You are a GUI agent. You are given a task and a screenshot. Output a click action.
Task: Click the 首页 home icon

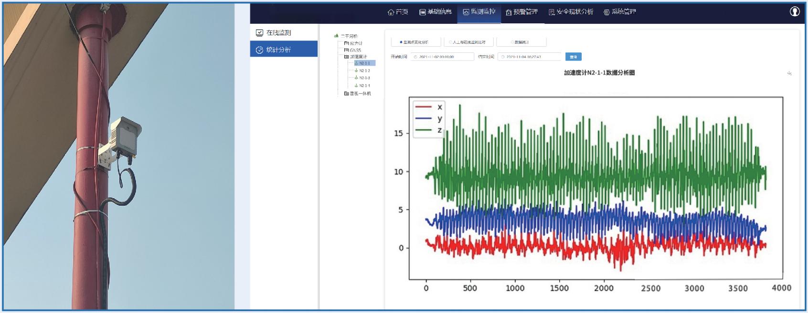[391, 12]
